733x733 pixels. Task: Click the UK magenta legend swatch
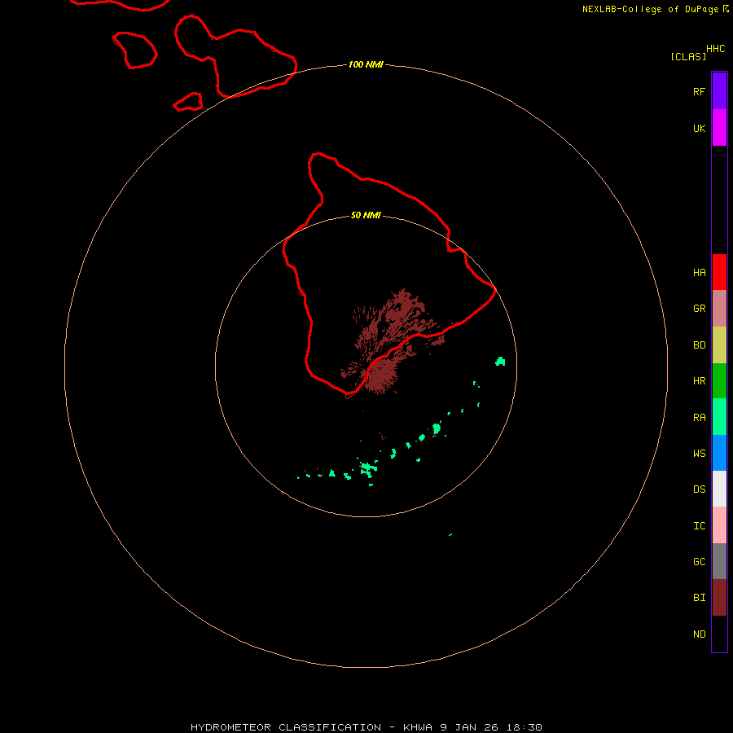719,128
